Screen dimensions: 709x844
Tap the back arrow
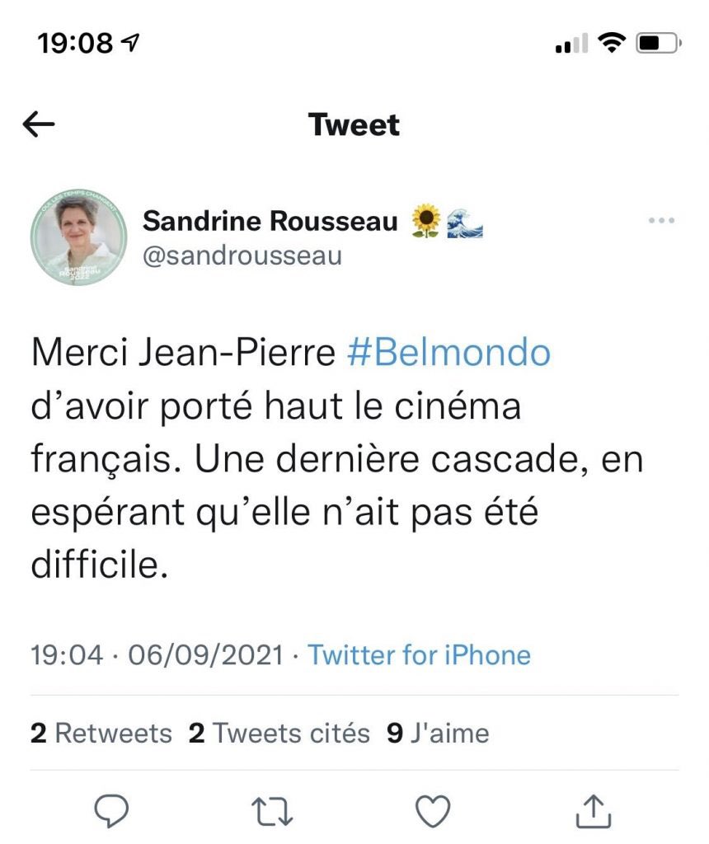(39, 125)
